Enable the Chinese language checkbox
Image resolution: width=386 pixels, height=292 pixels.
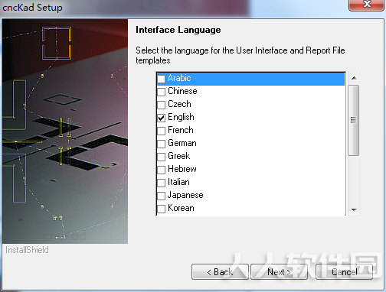click(x=162, y=92)
